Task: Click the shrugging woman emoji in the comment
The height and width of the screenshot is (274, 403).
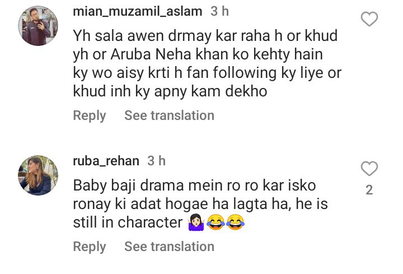Action: 195,223
